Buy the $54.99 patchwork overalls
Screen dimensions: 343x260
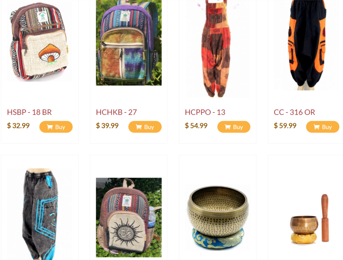coord(234,127)
